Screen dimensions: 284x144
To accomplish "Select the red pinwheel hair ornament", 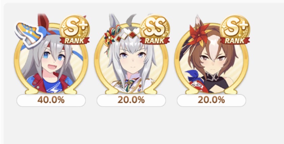I will click(x=199, y=34).
